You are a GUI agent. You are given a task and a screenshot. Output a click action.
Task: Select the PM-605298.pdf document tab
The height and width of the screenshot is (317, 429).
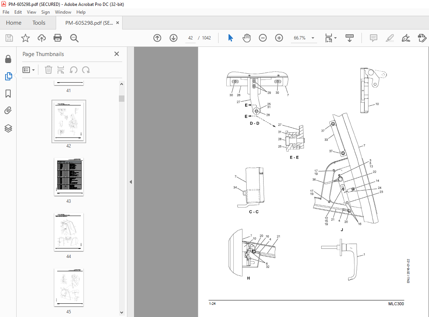[x=89, y=23]
